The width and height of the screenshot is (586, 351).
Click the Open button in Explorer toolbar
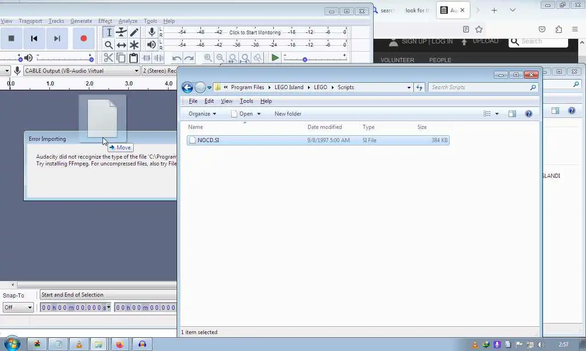242,114
